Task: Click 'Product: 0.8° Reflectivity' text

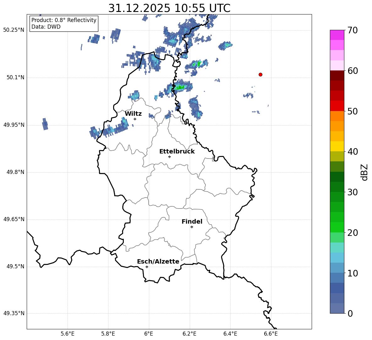Action: pyautogui.click(x=64, y=20)
